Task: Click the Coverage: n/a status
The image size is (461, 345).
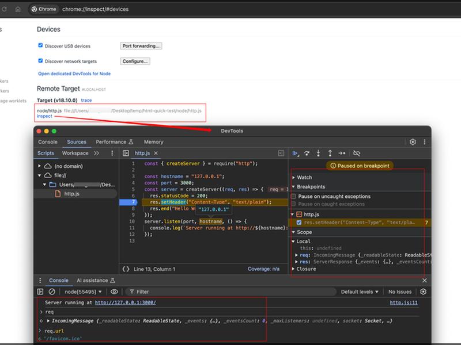Action: [263, 269]
